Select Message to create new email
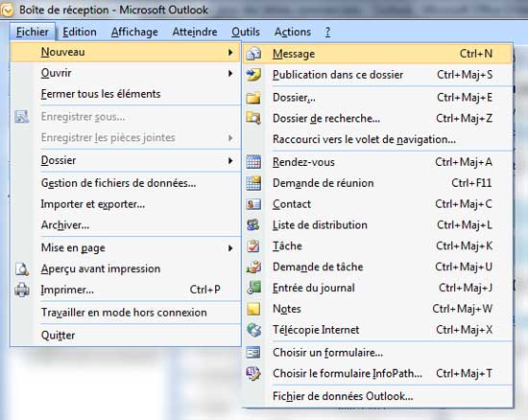The height and width of the screenshot is (420, 528). pyautogui.click(x=377, y=54)
